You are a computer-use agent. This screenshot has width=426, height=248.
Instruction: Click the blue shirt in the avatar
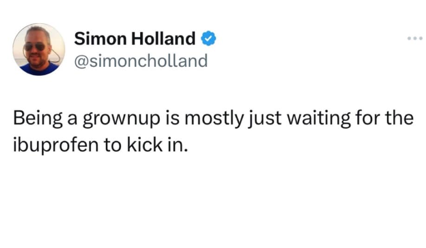[x=39, y=69]
